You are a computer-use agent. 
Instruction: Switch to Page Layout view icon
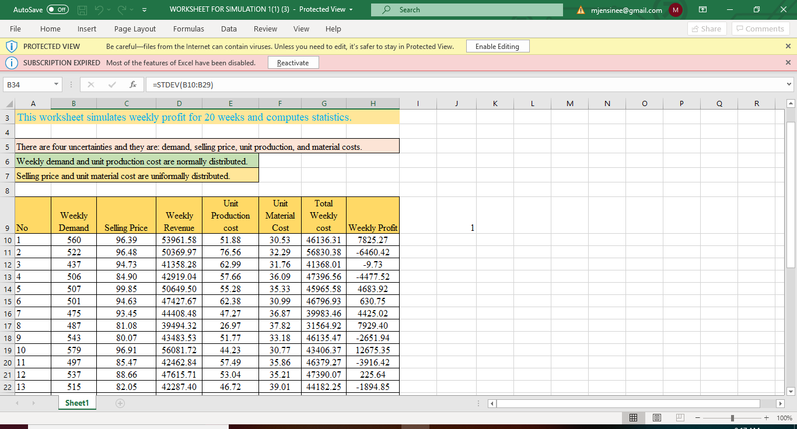coord(656,418)
